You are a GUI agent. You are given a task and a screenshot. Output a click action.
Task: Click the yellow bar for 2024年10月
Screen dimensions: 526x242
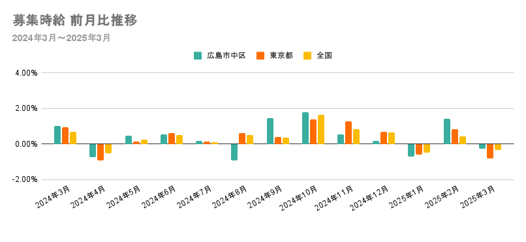coord(321,129)
